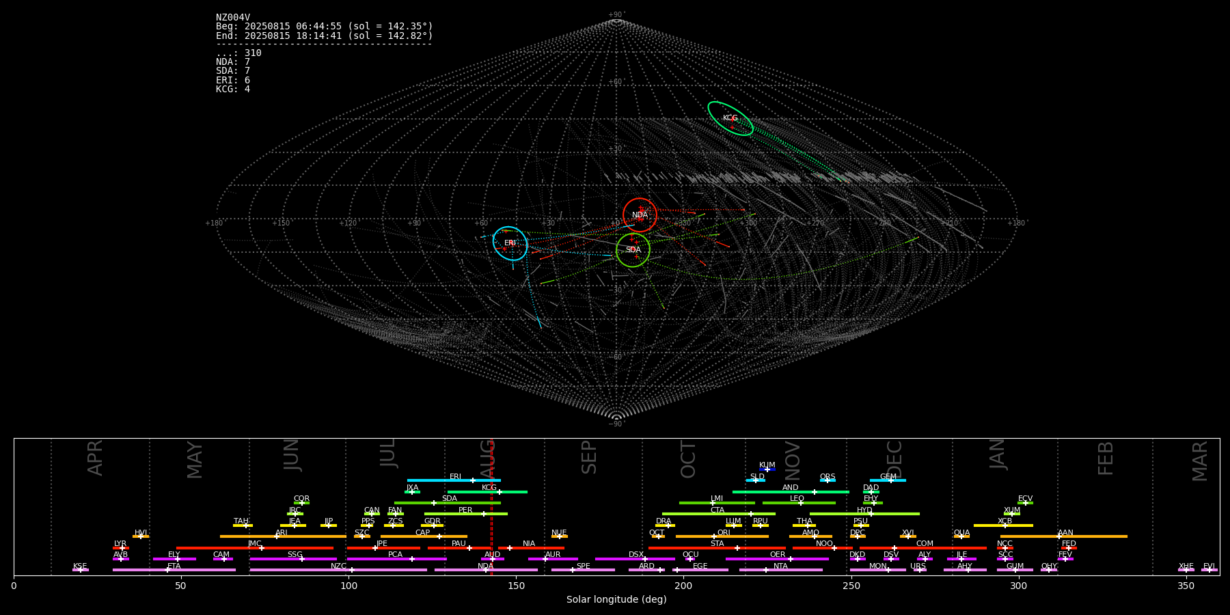Click the ORS shower label

click(x=828, y=477)
